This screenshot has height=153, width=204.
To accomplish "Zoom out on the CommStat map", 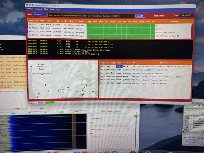I will (x=31, y=67).
